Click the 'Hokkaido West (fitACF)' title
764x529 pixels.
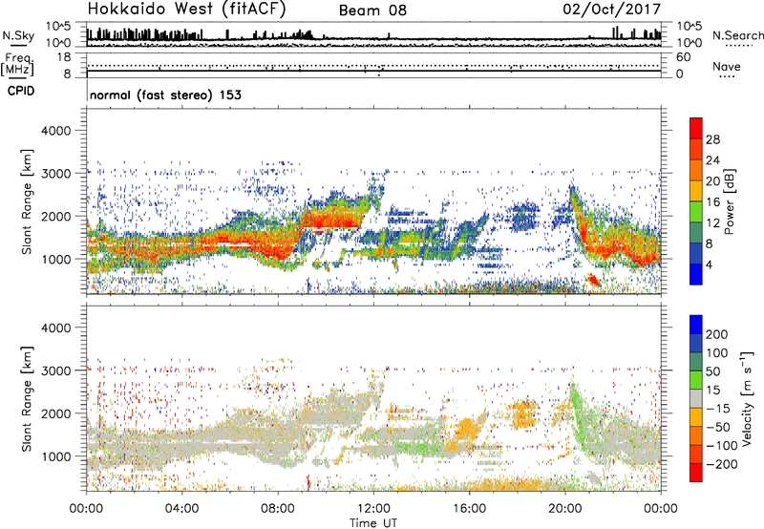click(186, 10)
